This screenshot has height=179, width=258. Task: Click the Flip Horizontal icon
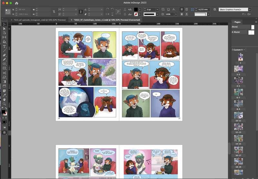107,14
